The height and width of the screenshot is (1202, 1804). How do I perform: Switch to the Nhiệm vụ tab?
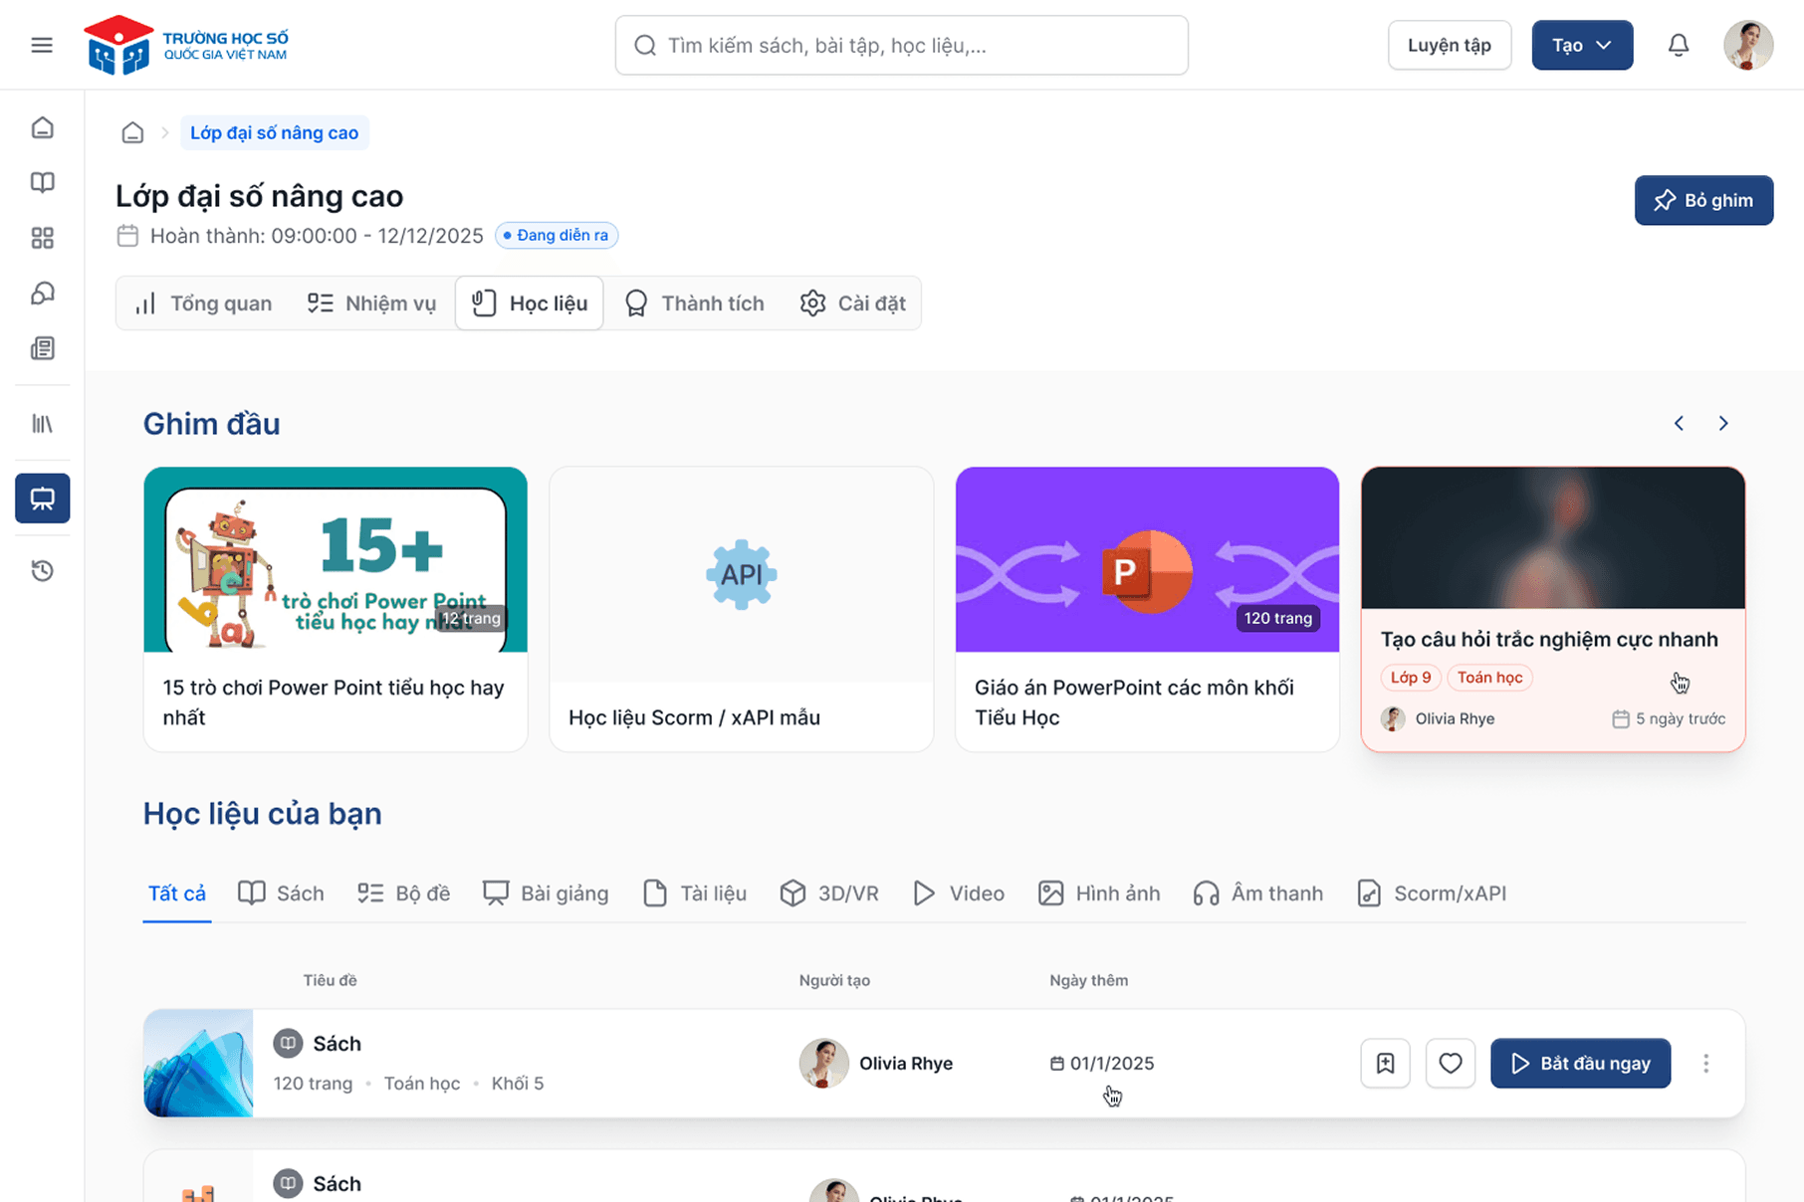tap(371, 303)
